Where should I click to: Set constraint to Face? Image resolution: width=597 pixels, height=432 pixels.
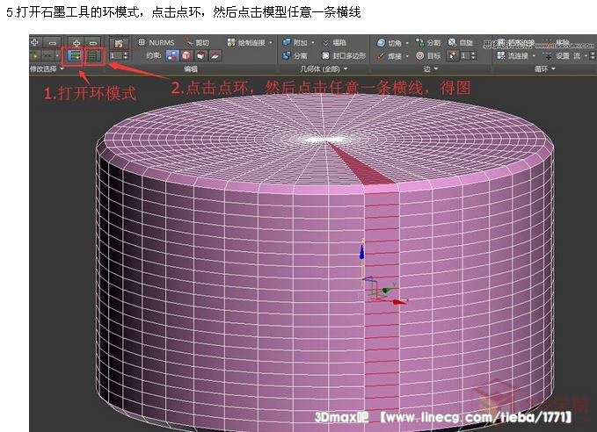[201, 55]
